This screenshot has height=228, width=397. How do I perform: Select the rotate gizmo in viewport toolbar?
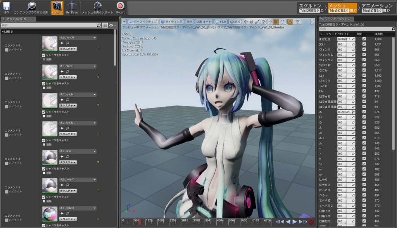(251, 22)
